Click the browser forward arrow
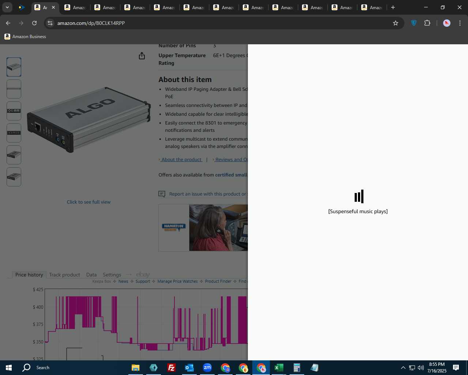Image resolution: width=468 pixels, height=375 pixels. click(x=21, y=23)
